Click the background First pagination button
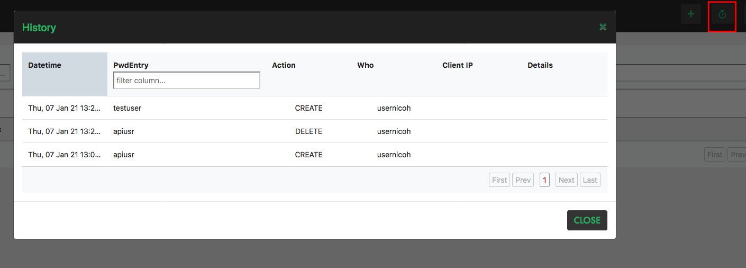Image resolution: width=746 pixels, height=268 pixels. 715,155
